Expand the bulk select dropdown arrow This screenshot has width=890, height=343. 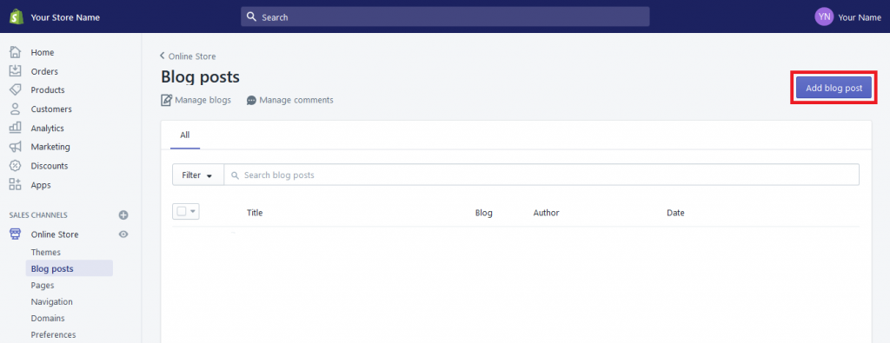[193, 212]
